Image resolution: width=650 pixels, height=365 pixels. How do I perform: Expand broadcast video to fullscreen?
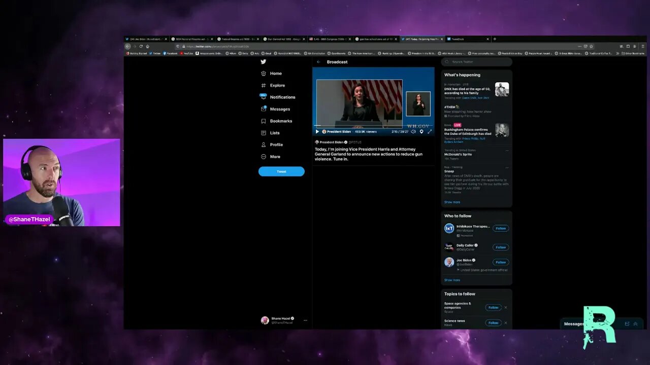(x=430, y=131)
